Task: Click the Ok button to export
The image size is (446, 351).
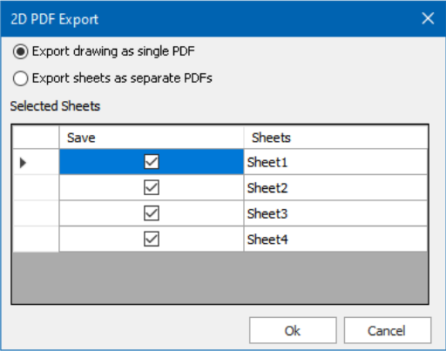Action: coord(293,330)
